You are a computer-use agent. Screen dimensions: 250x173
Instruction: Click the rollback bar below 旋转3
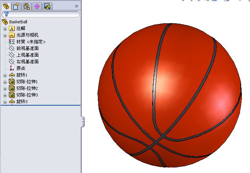[x=41, y=105]
